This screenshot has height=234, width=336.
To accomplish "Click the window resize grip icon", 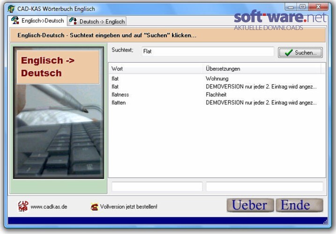I will pyautogui.click(x=325, y=221).
